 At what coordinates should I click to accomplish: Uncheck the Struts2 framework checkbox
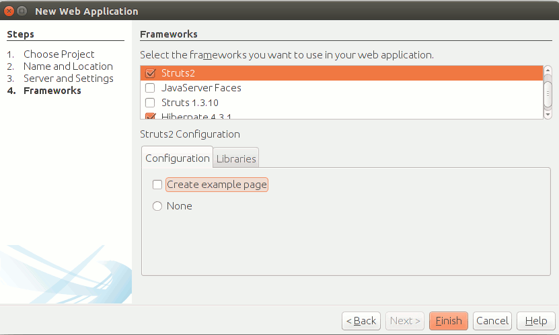pyautogui.click(x=151, y=73)
